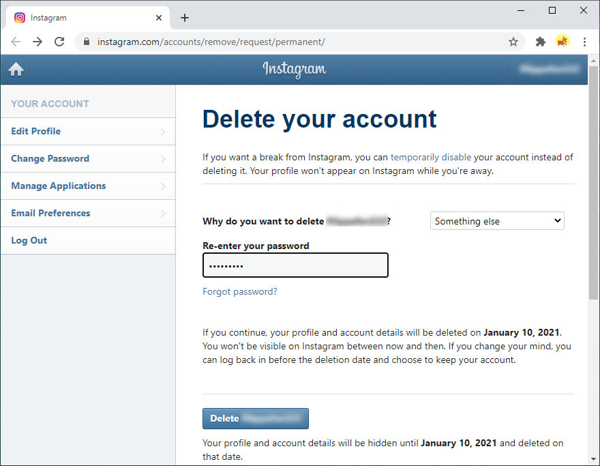The image size is (600, 466).
Task: Click the 'temporarily disable' link
Action: (431, 158)
